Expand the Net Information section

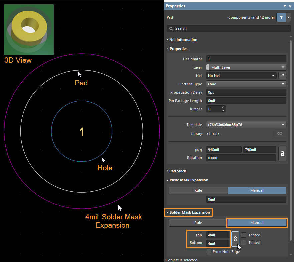183,40
